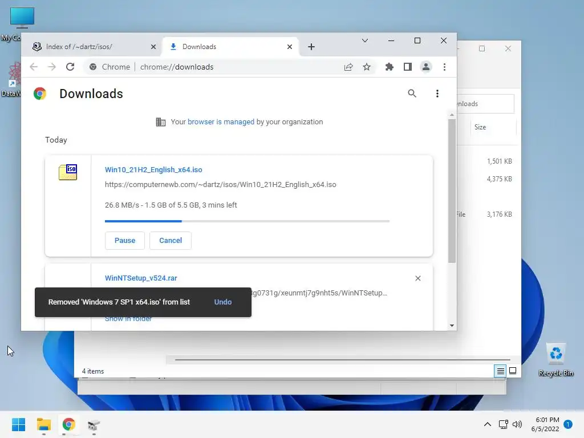Screen dimensions: 584x438
Task: Open File Explorer from the taskbar
Action: (43, 424)
